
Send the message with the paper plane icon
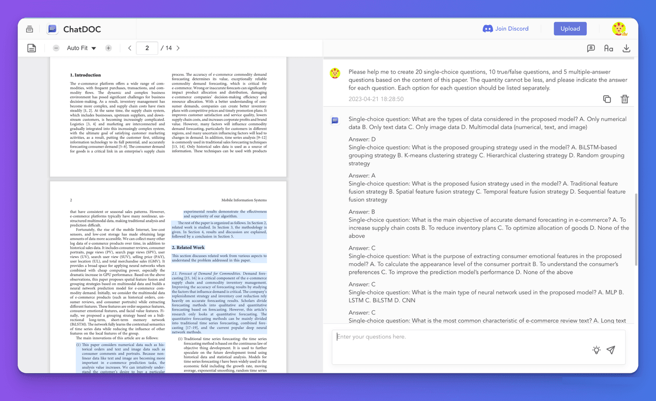click(611, 350)
